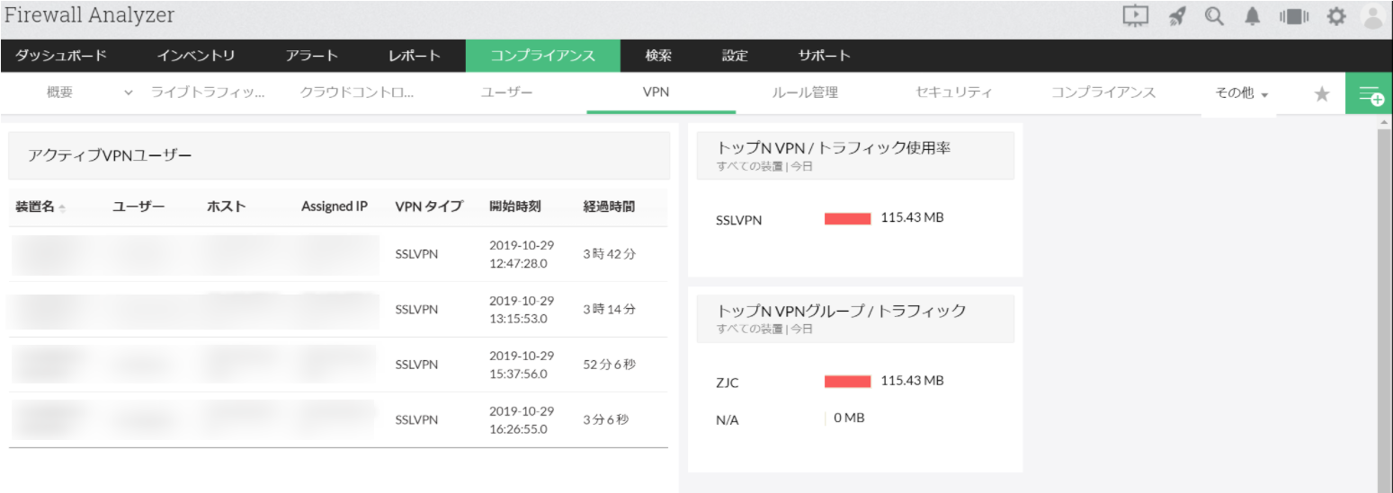Open the presentation screen icon in header
The image size is (1393, 493).
pos(1136,16)
